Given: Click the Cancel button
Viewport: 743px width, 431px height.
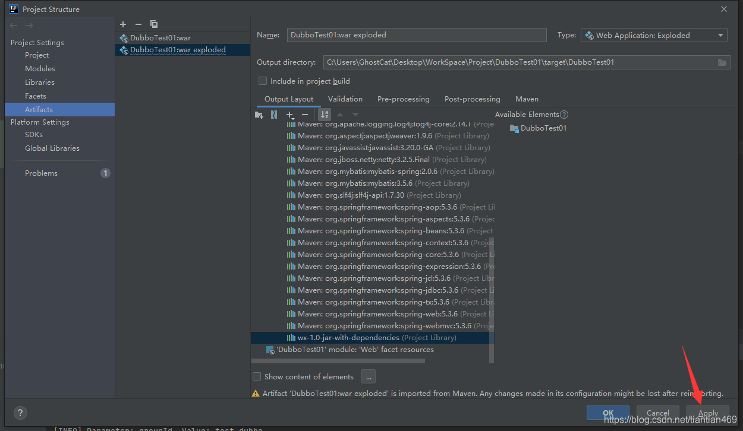Looking at the screenshot, I should (x=658, y=413).
